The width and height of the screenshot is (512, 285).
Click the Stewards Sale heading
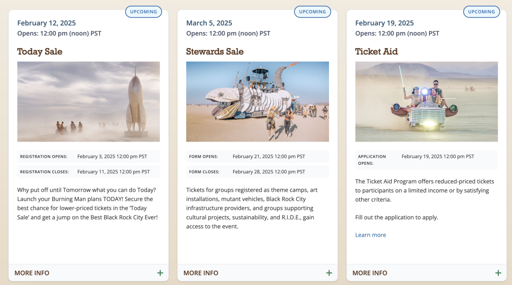(x=215, y=52)
